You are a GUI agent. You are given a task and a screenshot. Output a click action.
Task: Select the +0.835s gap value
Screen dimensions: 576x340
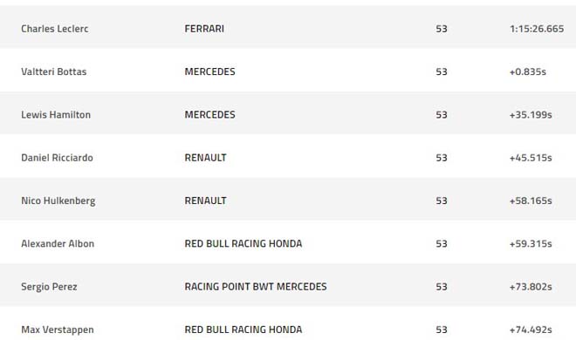pos(527,71)
